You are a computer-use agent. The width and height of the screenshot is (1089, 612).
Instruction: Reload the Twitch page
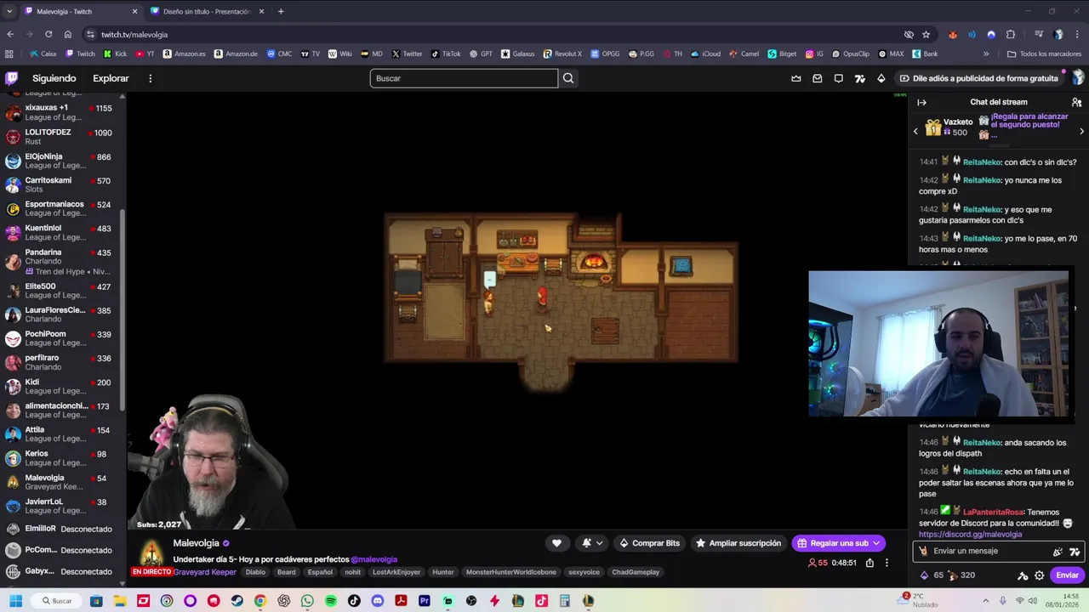[48, 35]
